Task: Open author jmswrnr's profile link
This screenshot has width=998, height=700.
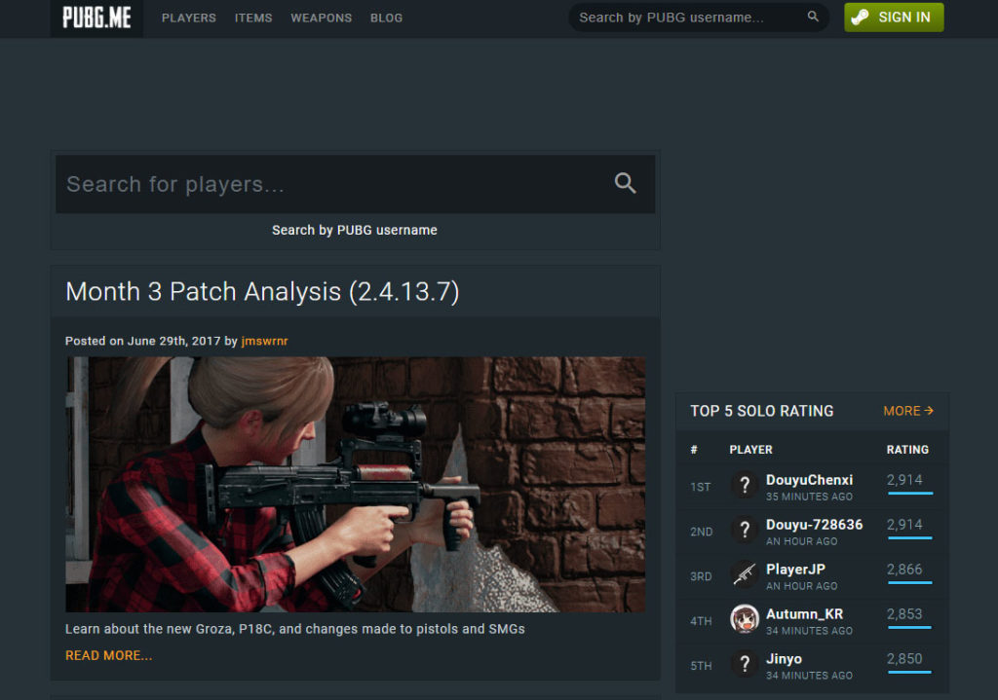Action: point(264,341)
